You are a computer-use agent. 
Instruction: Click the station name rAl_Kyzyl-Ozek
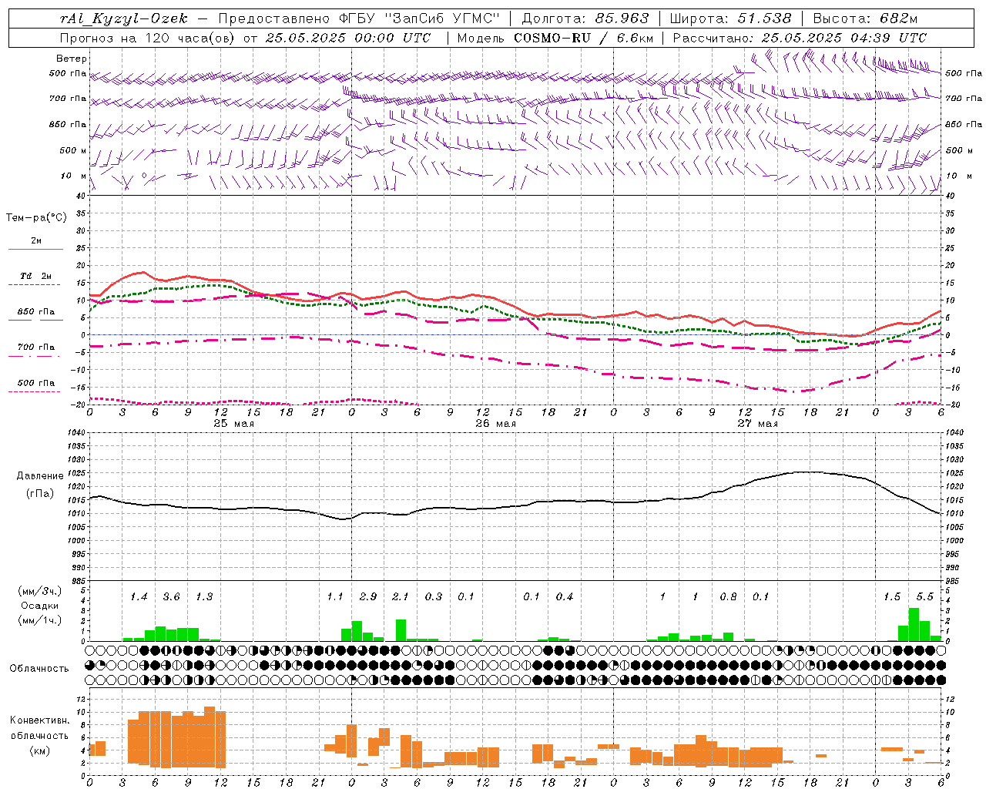[x=123, y=18]
